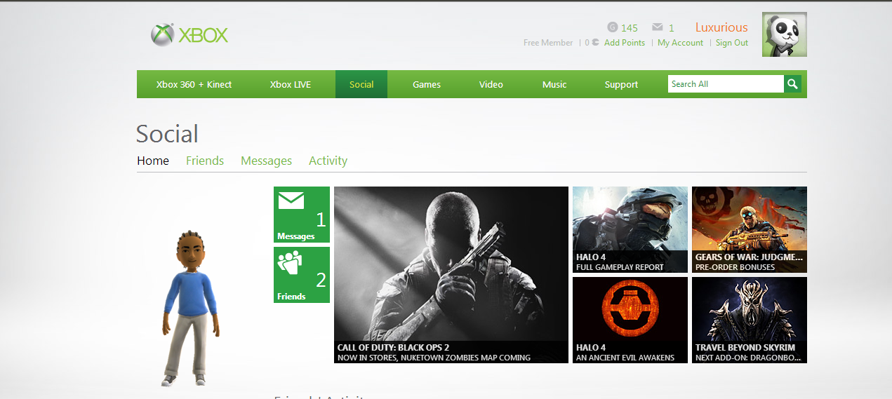Switch to the Home tab
Viewport: 892px width, 399px height.
point(153,161)
